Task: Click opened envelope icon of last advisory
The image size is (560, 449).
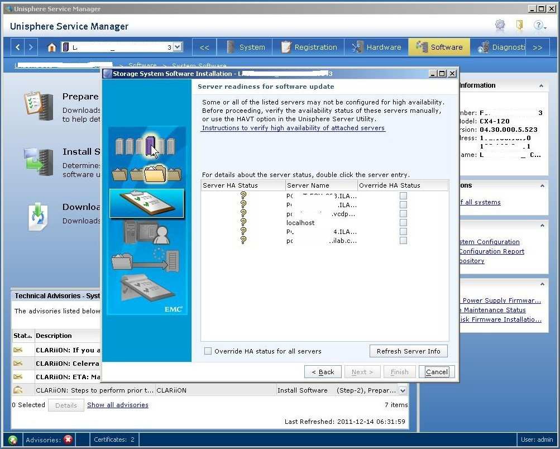Action: pos(18,390)
